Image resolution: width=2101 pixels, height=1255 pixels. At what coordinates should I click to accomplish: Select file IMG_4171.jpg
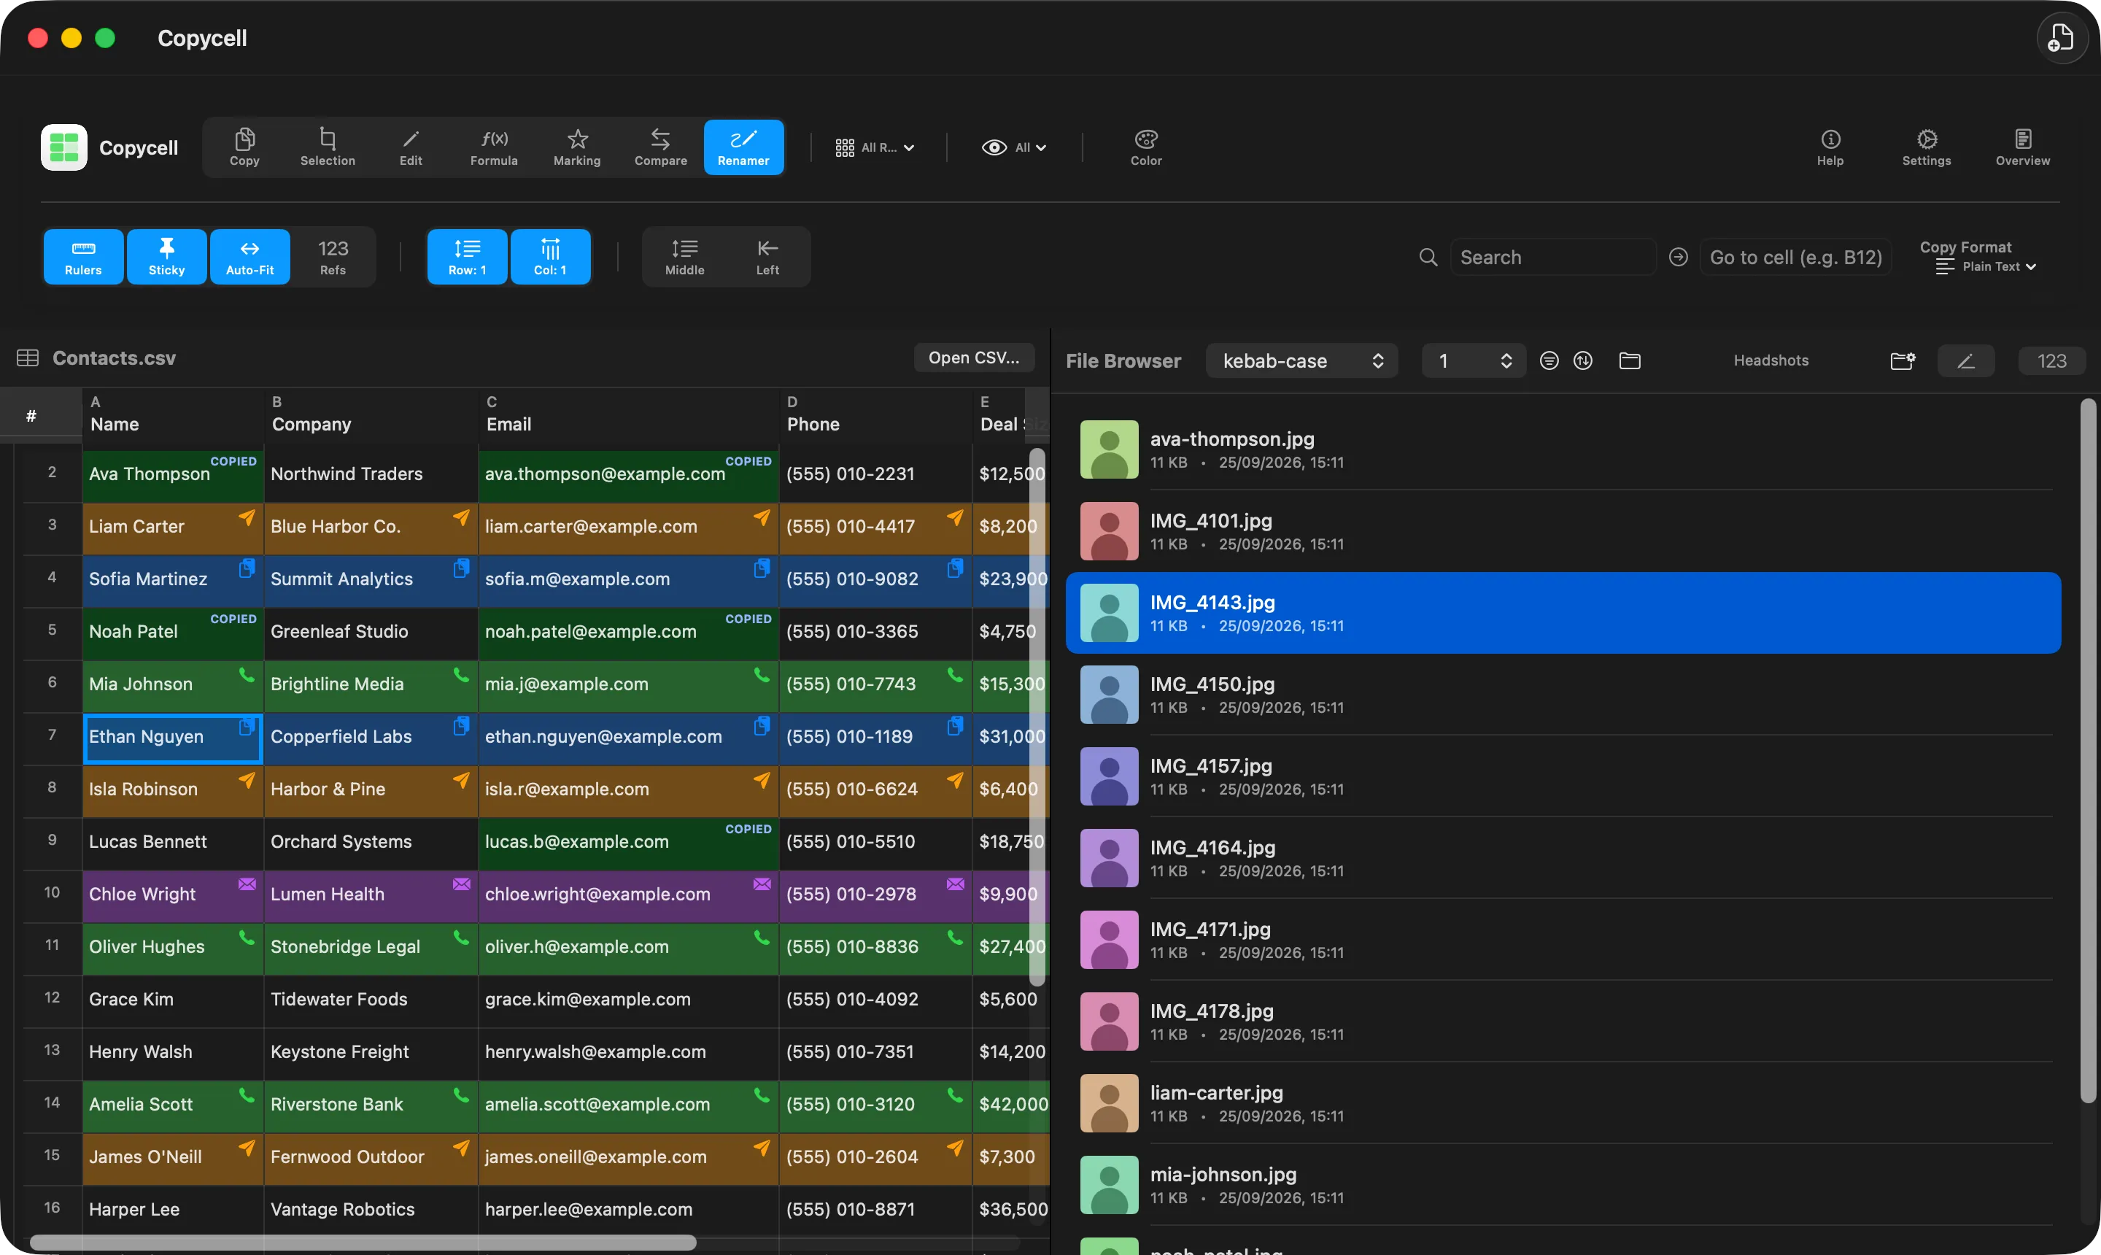coord(1563,940)
